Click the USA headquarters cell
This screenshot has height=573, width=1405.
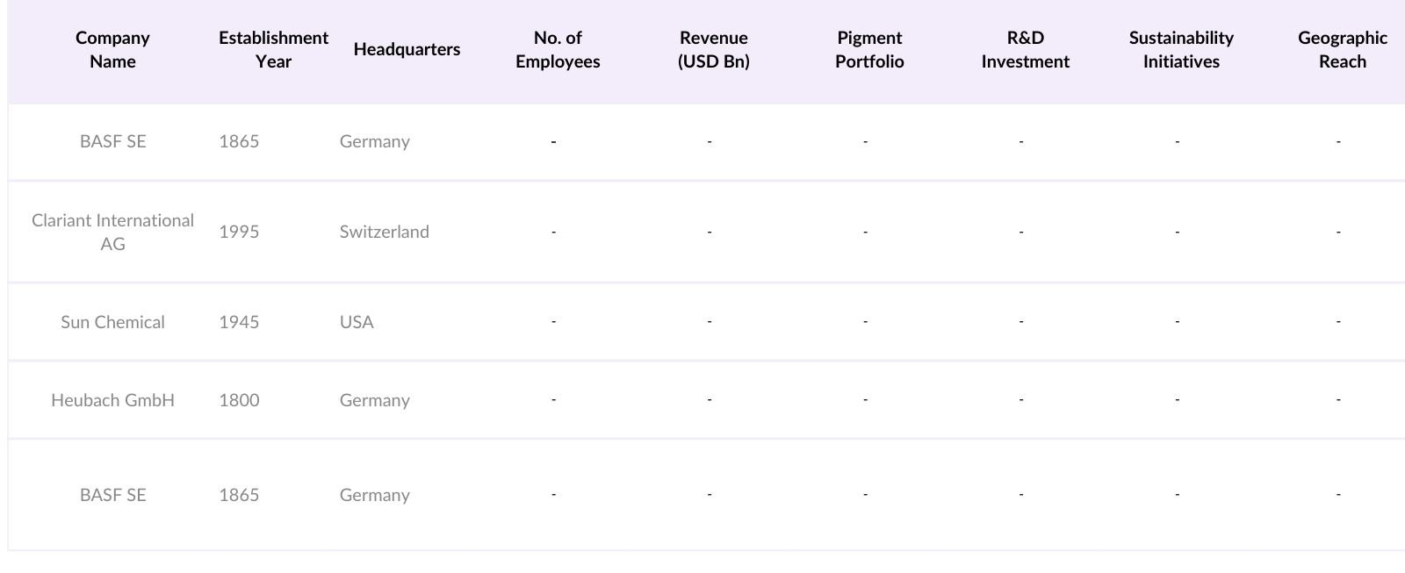pos(357,322)
